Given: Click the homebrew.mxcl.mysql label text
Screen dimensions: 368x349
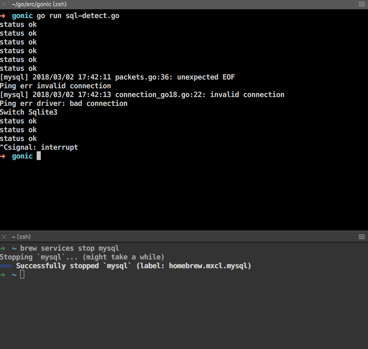Looking at the screenshot, I should click(208, 266).
